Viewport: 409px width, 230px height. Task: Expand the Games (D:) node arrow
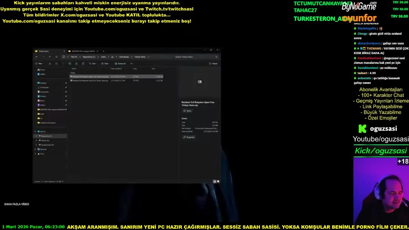pyautogui.click(x=36, y=141)
